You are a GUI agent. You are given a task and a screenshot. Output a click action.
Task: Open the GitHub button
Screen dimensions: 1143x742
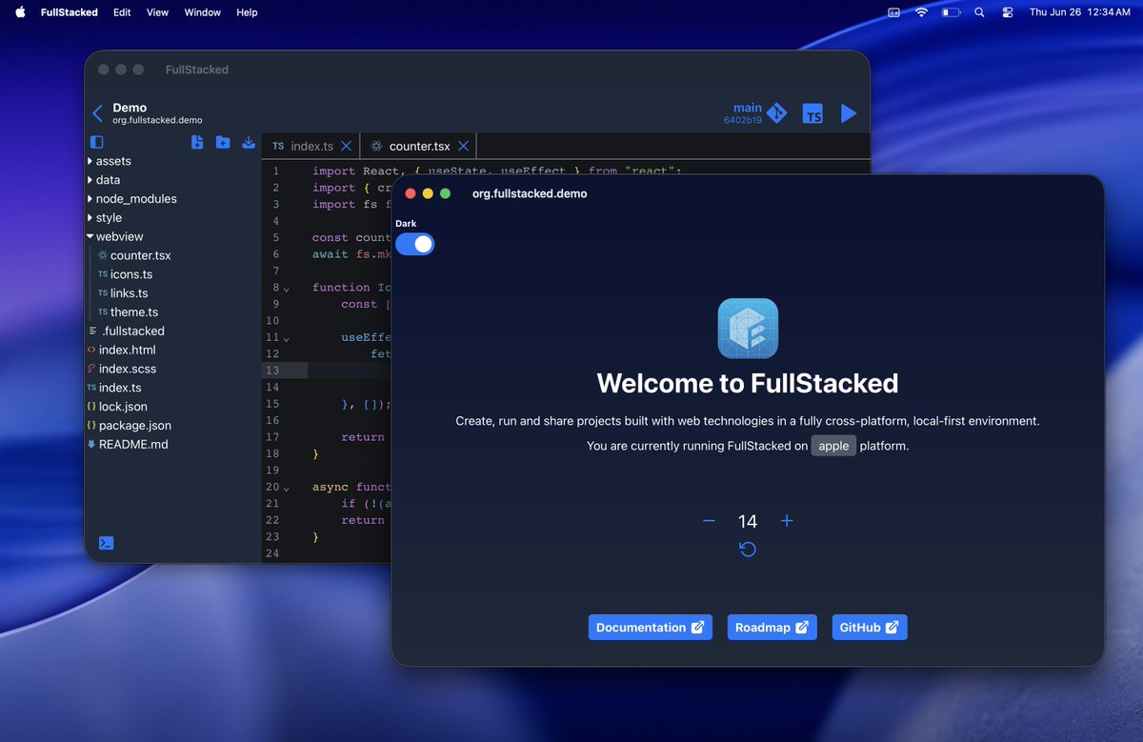coord(869,627)
